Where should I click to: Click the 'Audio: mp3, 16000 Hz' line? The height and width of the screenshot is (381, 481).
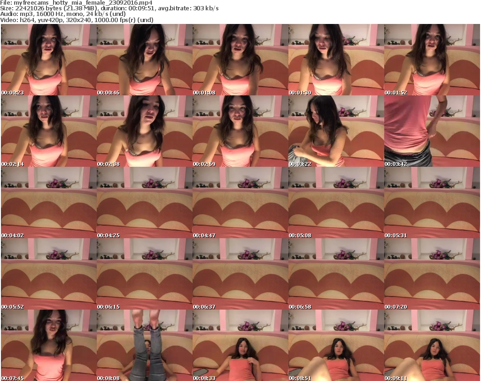(63, 14)
